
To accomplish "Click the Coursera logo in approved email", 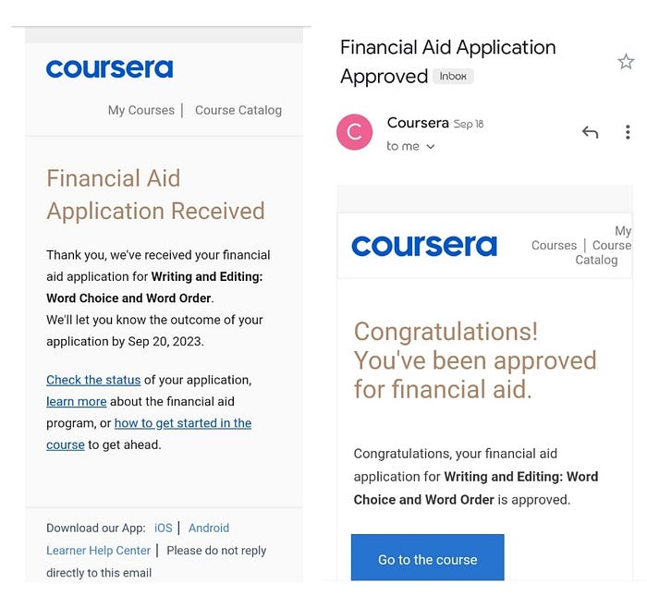I will [424, 246].
